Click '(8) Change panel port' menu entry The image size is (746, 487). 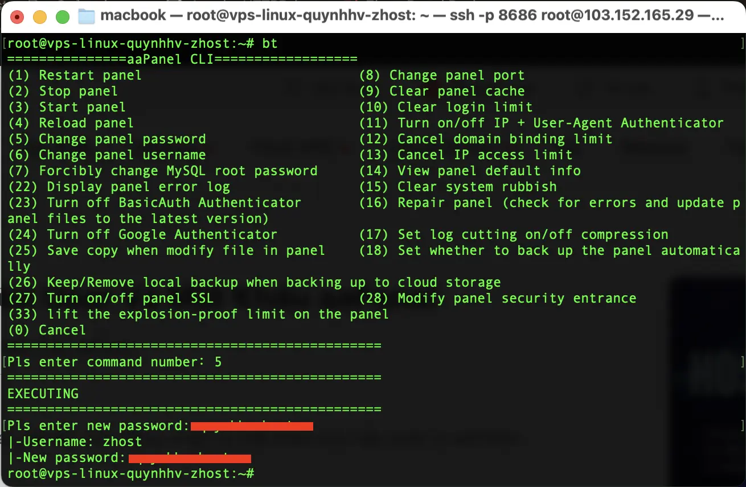point(442,76)
